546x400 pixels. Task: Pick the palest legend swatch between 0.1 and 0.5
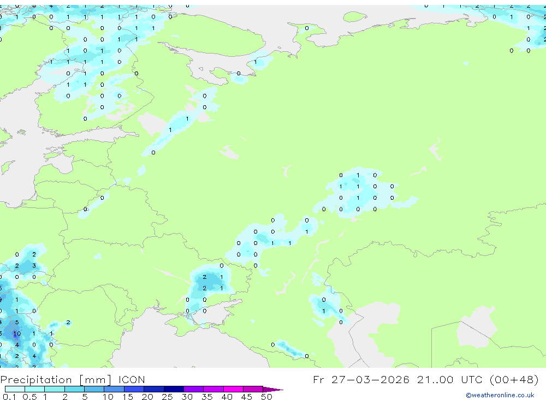15,389
